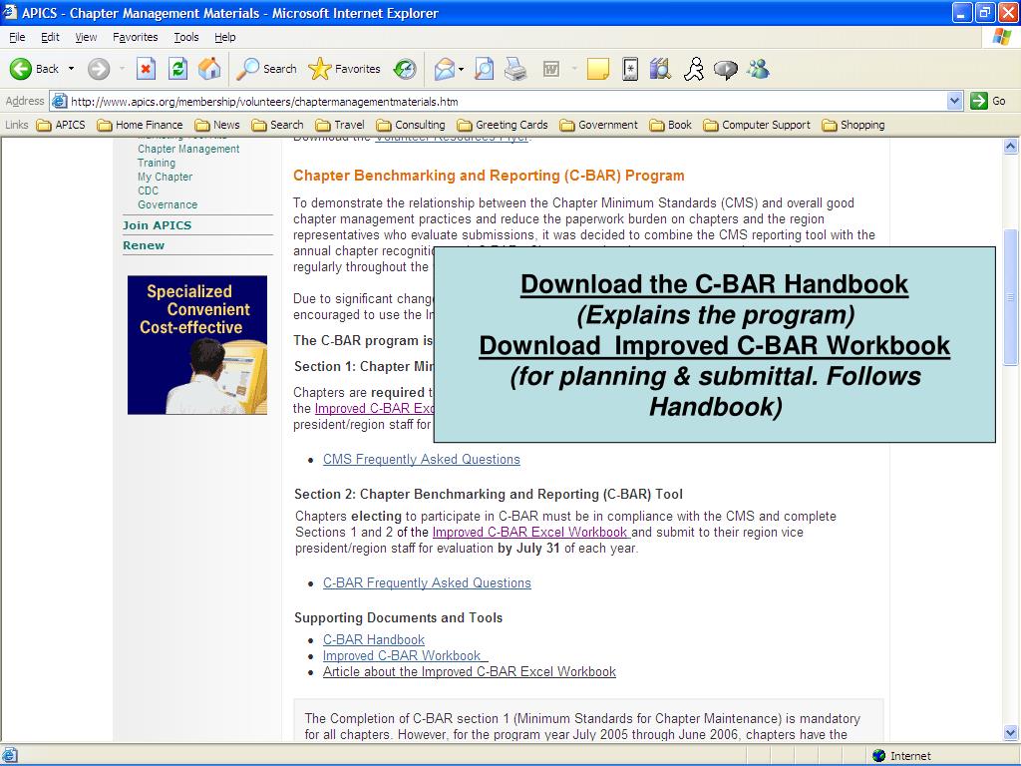Open the APICS links folder
The height and width of the screenshot is (766, 1021).
61,125
